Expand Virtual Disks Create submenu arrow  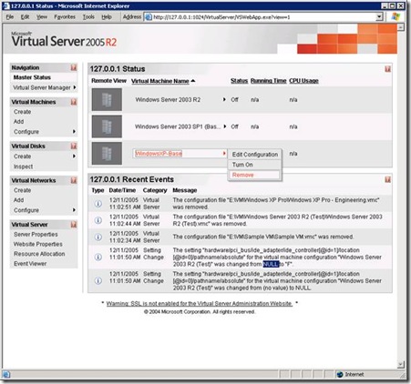click(x=74, y=157)
